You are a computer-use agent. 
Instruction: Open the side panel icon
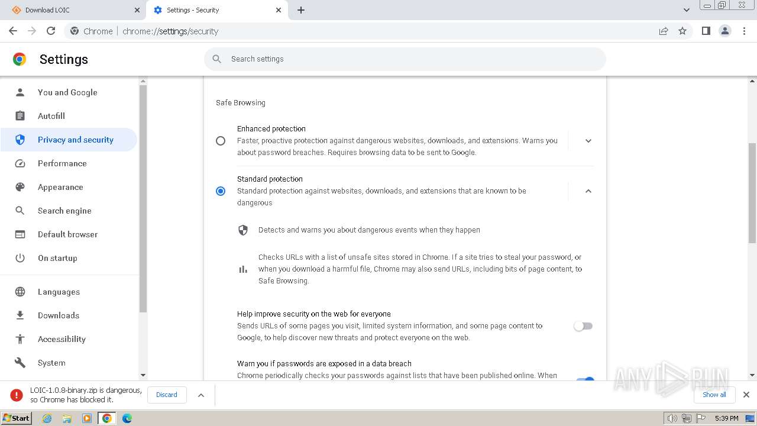(706, 31)
